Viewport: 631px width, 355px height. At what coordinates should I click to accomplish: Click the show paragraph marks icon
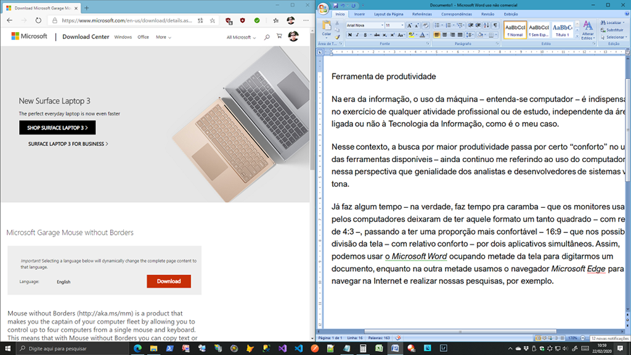click(x=495, y=25)
